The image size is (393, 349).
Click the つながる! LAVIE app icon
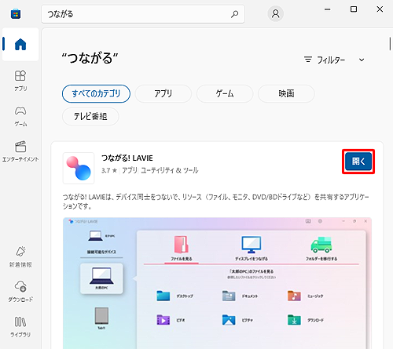pyautogui.click(x=79, y=168)
